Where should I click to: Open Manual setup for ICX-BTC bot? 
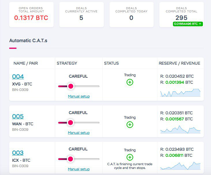pos(79,169)
